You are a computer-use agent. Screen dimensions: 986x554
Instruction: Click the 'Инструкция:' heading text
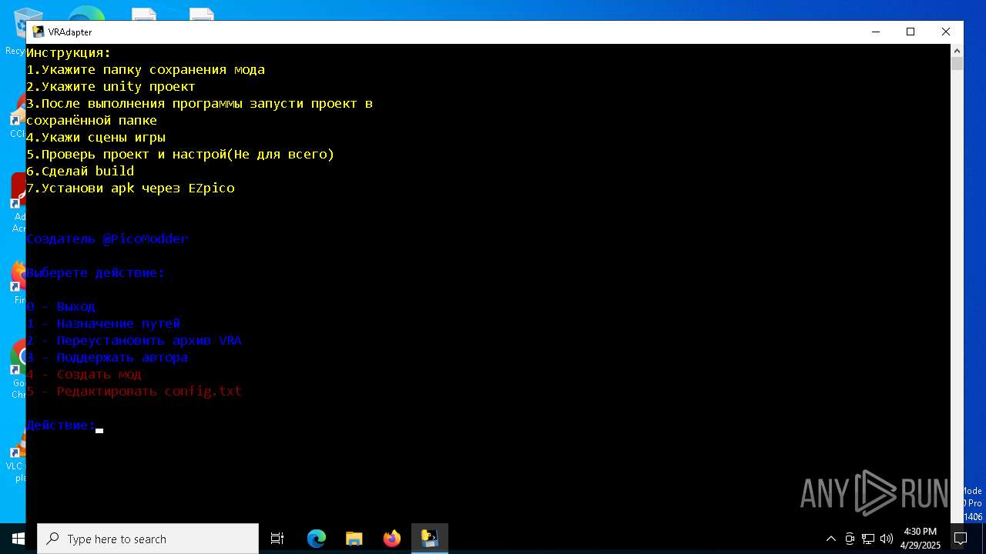point(69,52)
